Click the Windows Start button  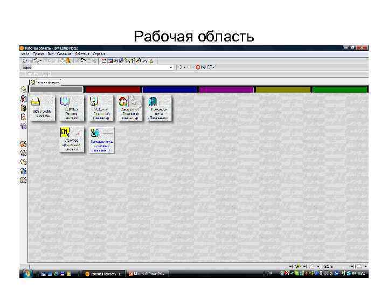tap(27, 274)
